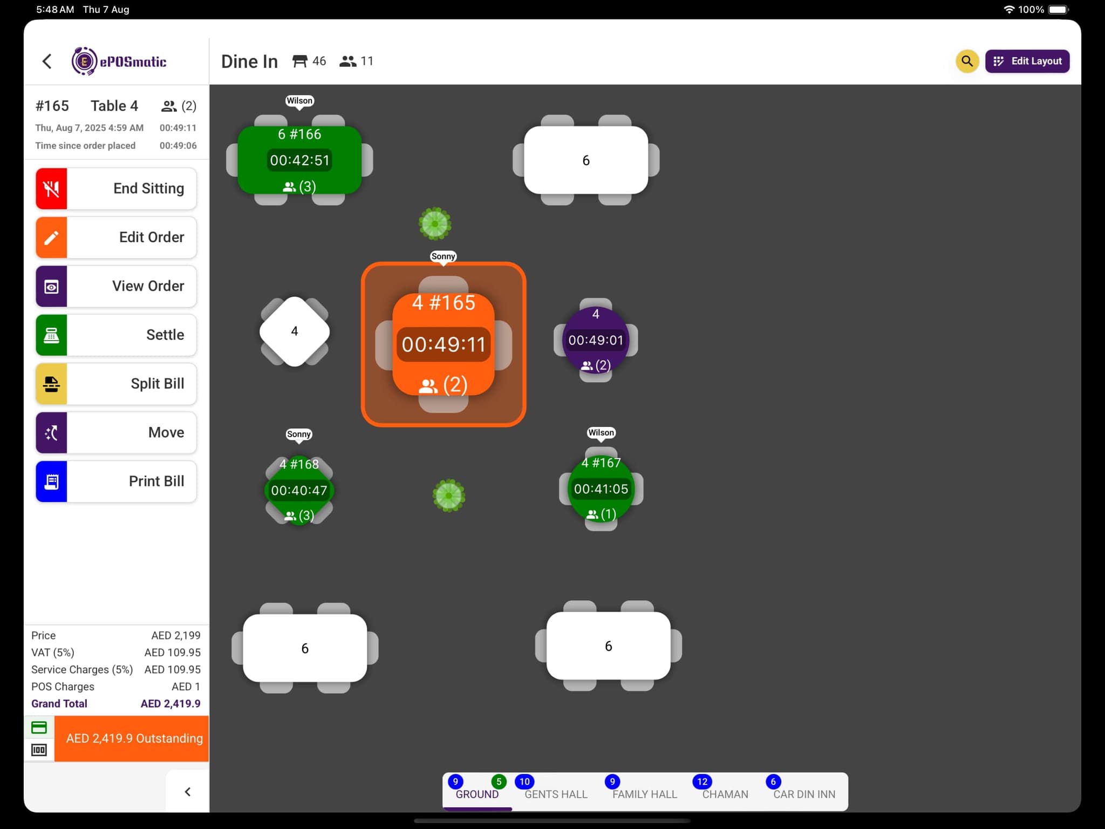The height and width of the screenshot is (829, 1105).
Task: Click the blue Print Bill receipt icon
Action: [x=51, y=481]
